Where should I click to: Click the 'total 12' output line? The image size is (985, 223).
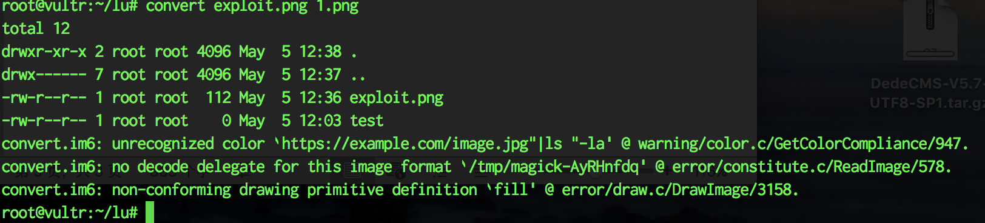pyautogui.click(x=36, y=28)
